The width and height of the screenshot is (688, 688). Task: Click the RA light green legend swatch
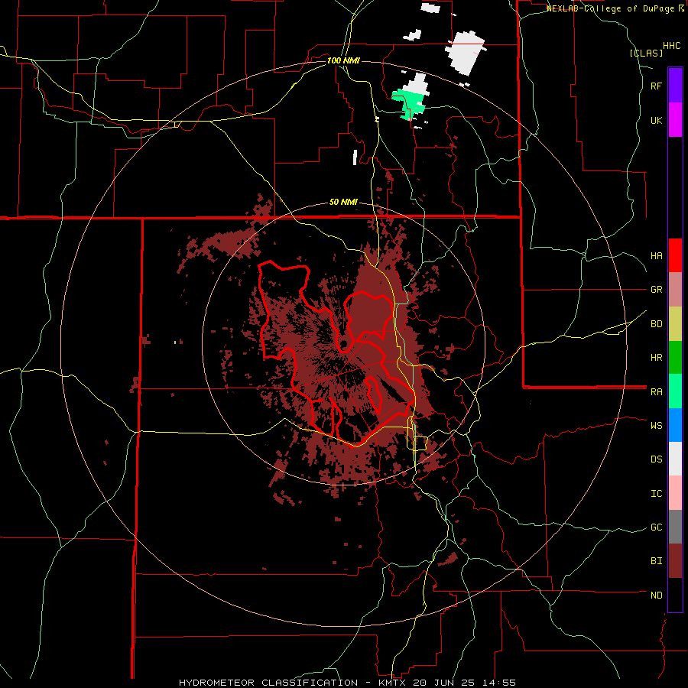(x=675, y=391)
